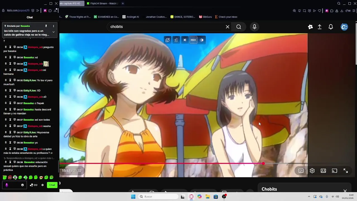
Task: Switch video to theater mode
Action: point(323,171)
